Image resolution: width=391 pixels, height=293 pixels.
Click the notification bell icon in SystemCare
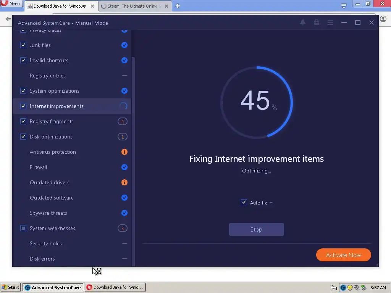click(303, 23)
